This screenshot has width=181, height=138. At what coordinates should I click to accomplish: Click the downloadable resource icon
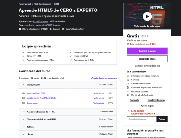128,84
